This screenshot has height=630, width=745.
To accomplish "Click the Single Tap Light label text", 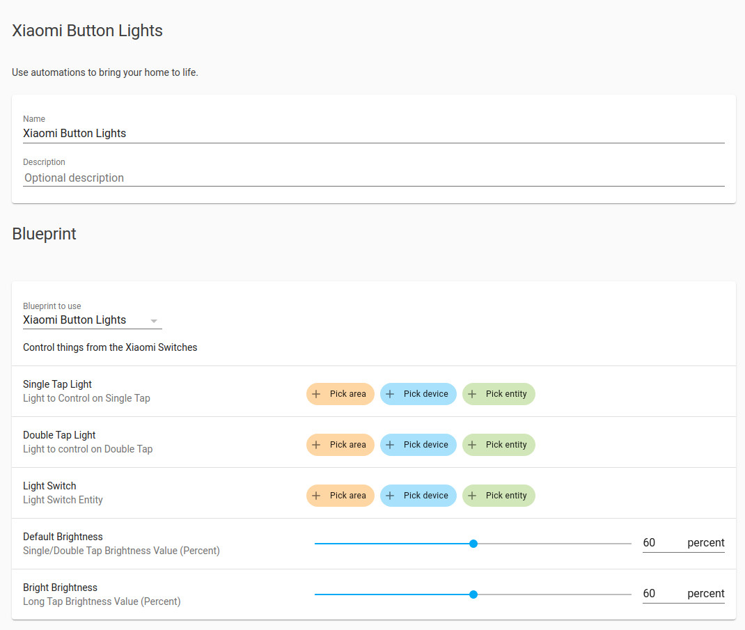I will coord(57,384).
